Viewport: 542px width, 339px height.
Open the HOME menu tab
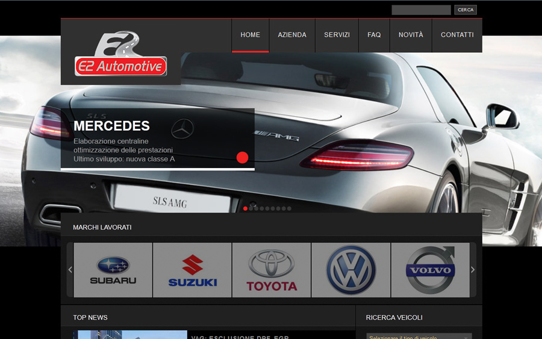(251, 35)
